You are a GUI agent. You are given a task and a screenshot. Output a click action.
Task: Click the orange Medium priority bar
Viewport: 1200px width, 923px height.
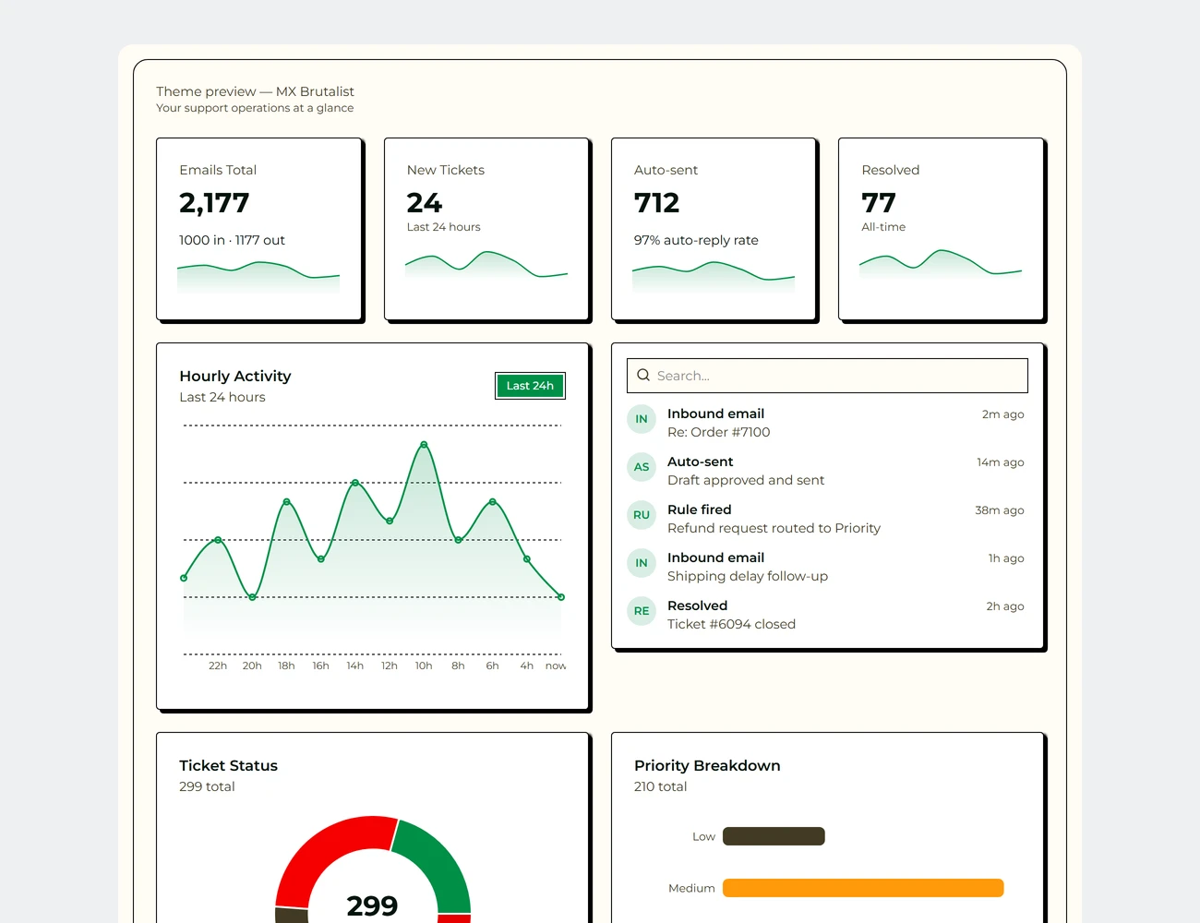click(863, 888)
